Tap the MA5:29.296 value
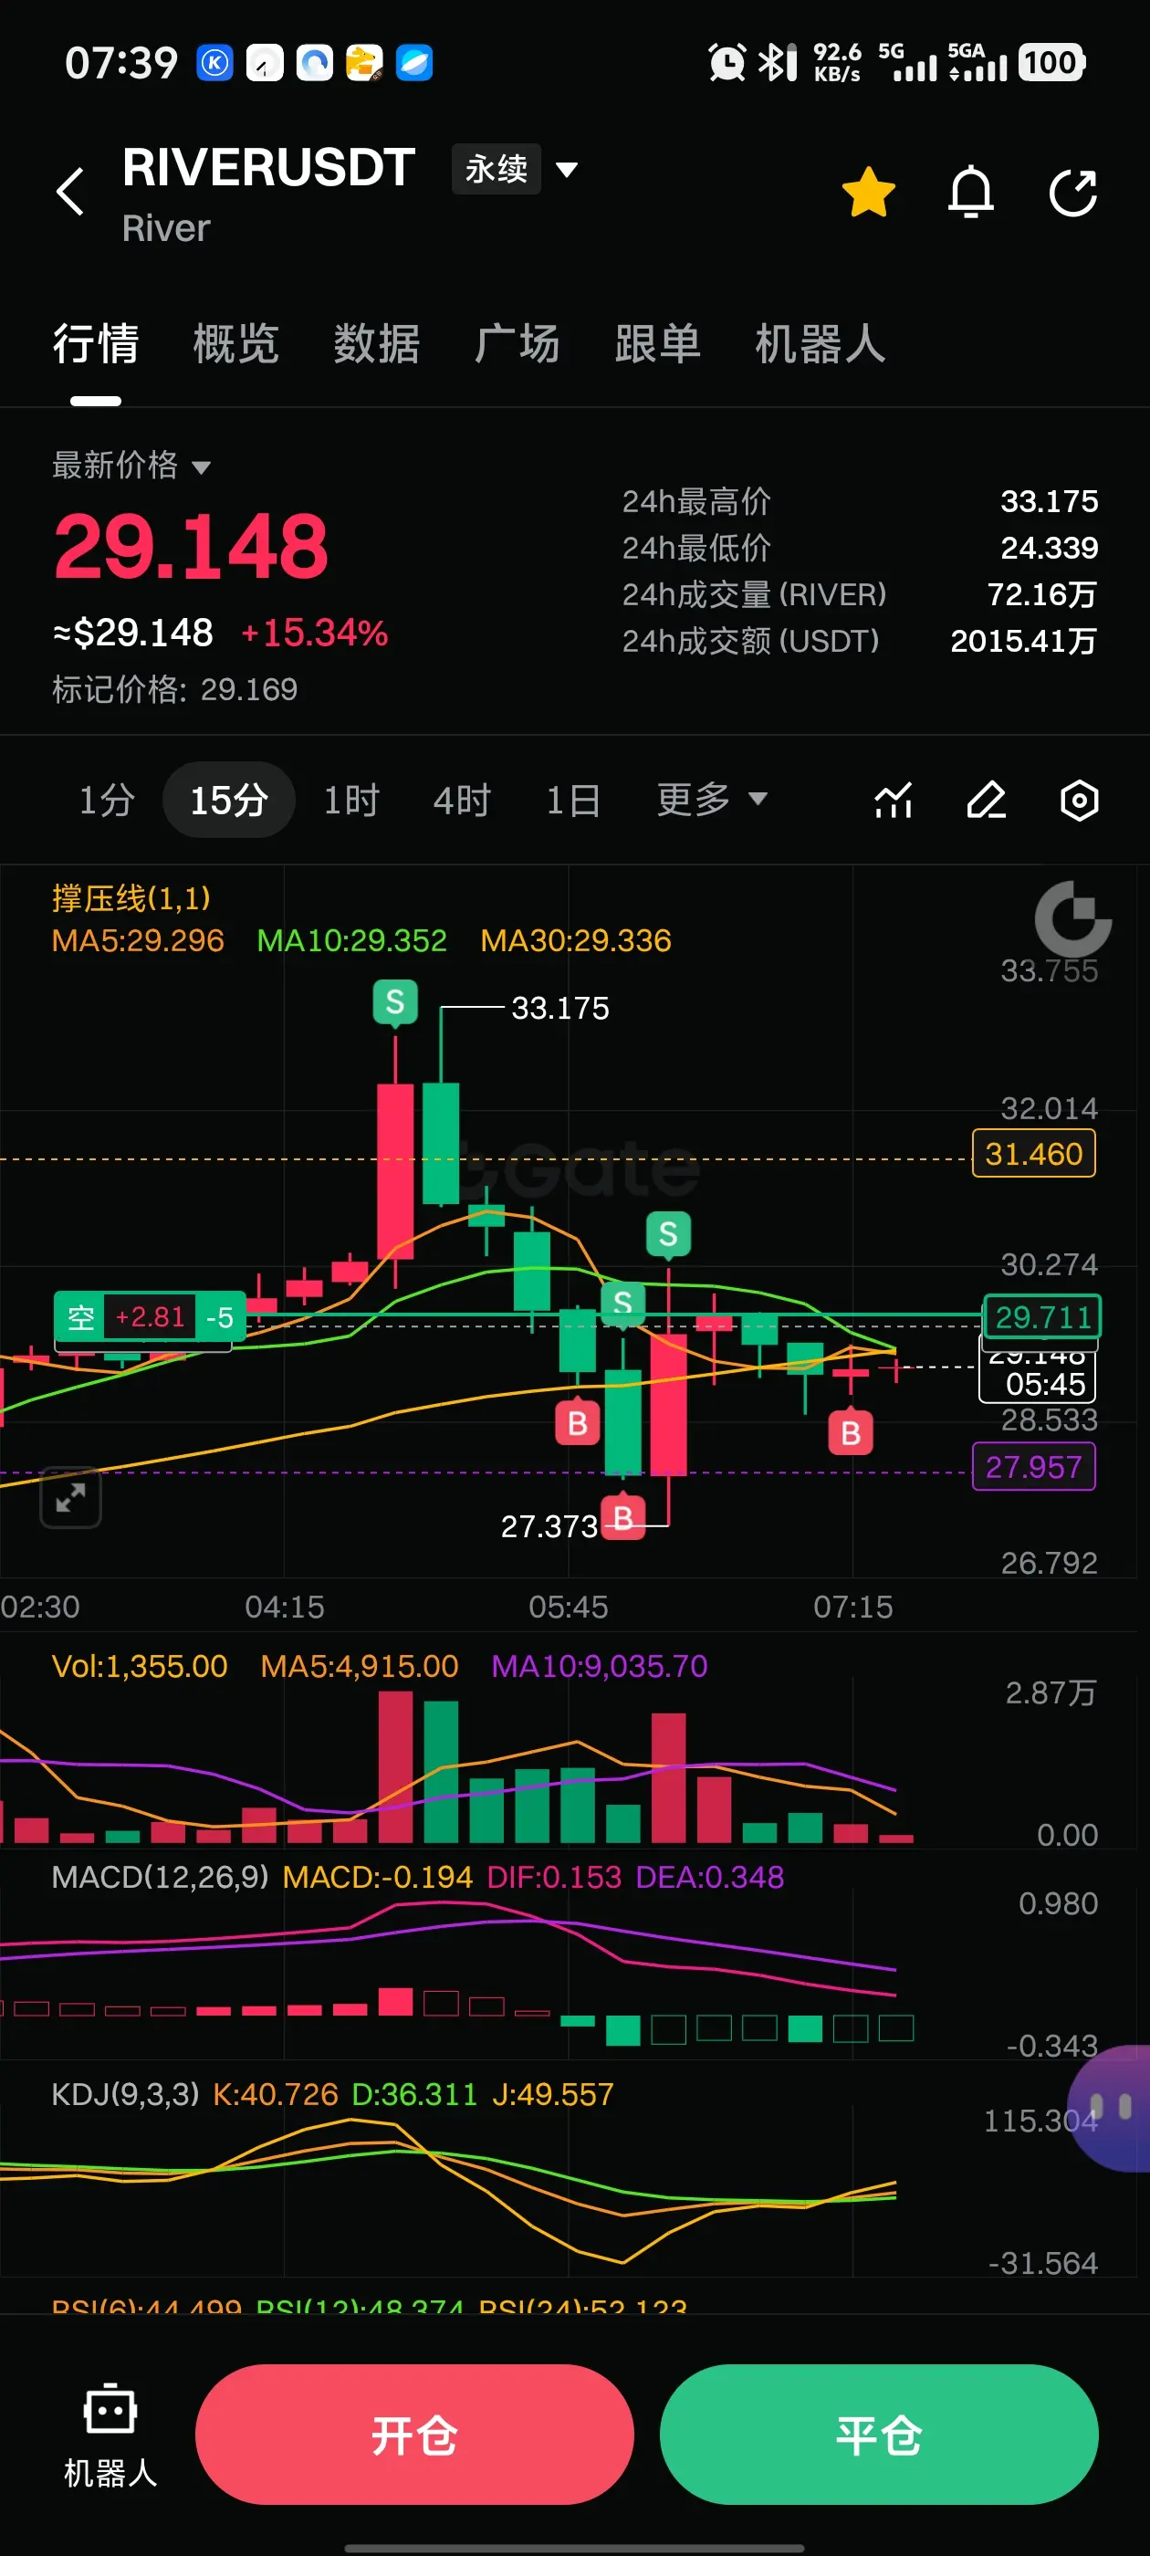 (138, 940)
